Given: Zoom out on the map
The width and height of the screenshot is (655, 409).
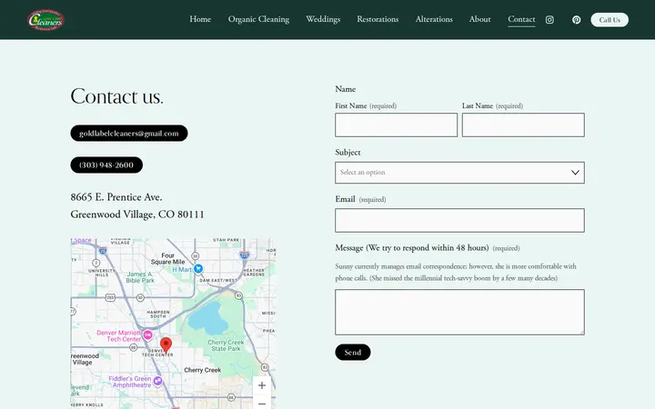Looking at the screenshot, I should pyautogui.click(x=262, y=404).
